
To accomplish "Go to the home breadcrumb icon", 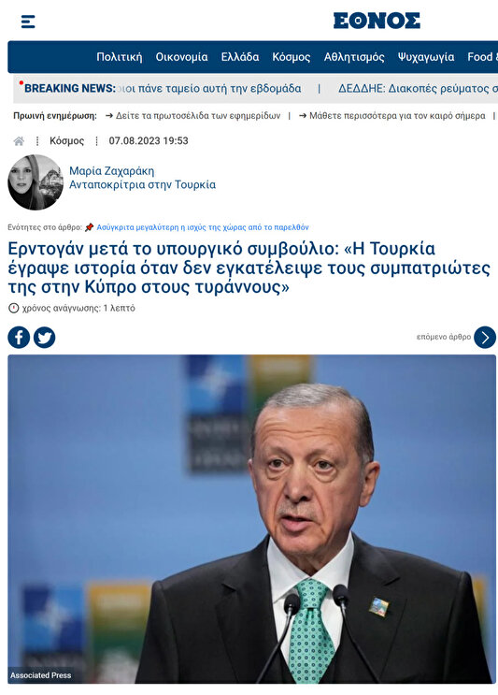I will (x=19, y=141).
